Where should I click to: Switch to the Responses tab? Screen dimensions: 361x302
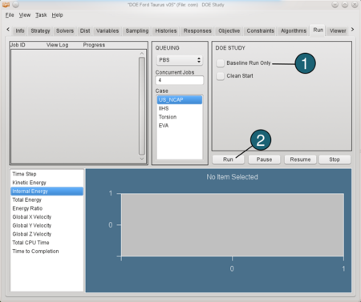[x=197, y=30]
